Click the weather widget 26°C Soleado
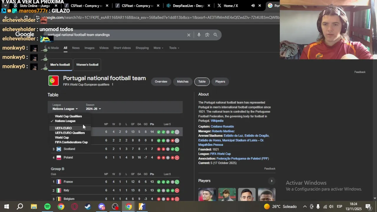377x212 pixels. click(x=280, y=207)
